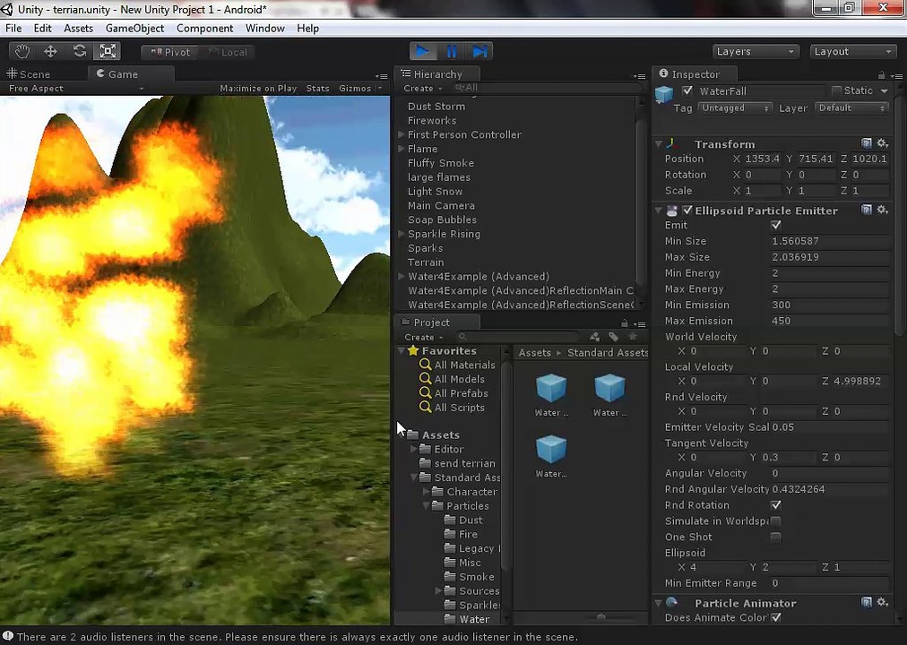This screenshot has height=645, width=907.
Task: Open the Tag Untagged dropdown
Action: [735, 108]
